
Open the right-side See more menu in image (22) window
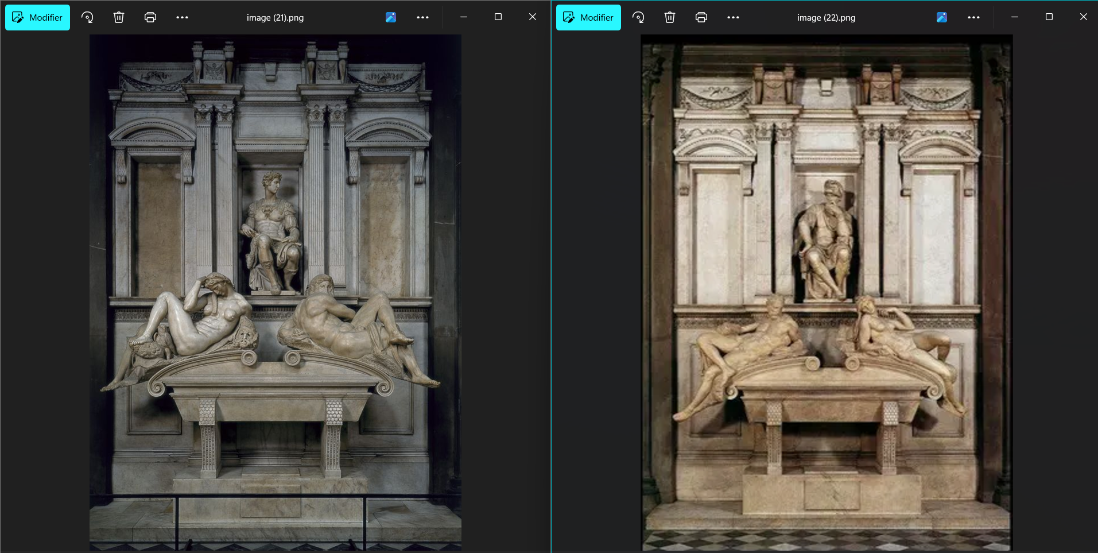(973, 17)
